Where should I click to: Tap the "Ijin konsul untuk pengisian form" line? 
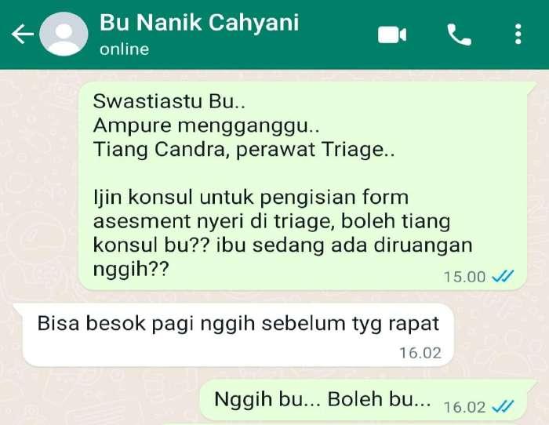pyautogui.click(x=251, y=197)
